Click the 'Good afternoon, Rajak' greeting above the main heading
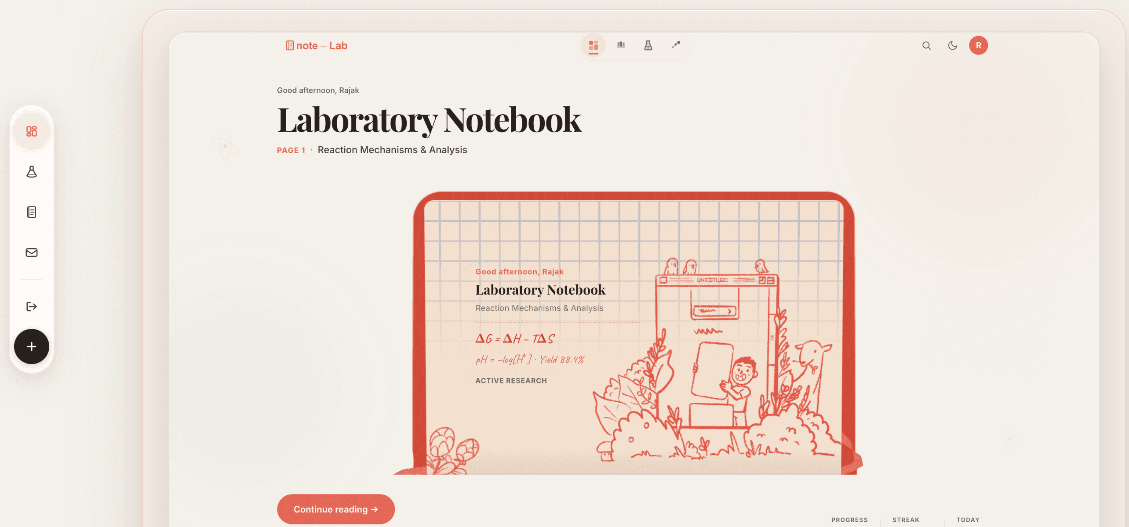 pos(318,90)
